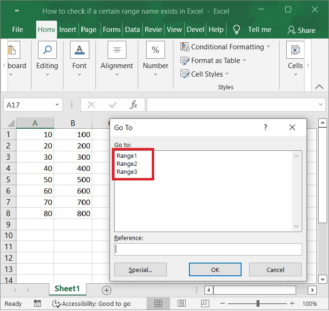Click the Alignment group icon
The image size is (329, 311).
click(117, 50)
